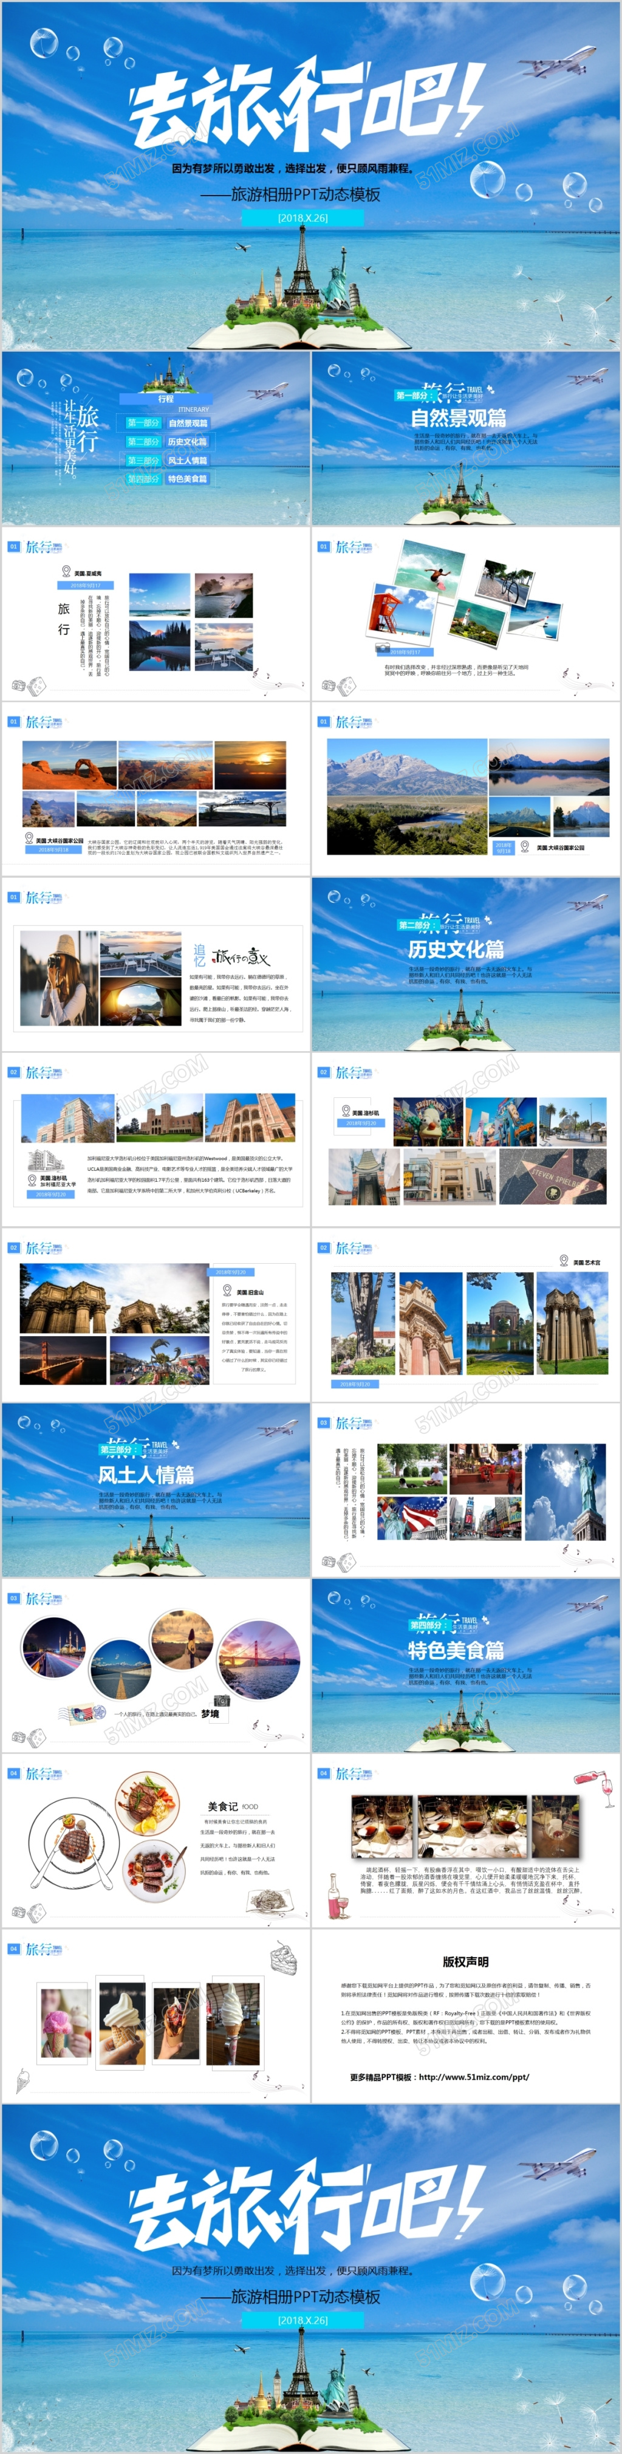Click the bottom cover title 去旅行吧!
The image size is (622, 2454).
(x=307, y=2206)
